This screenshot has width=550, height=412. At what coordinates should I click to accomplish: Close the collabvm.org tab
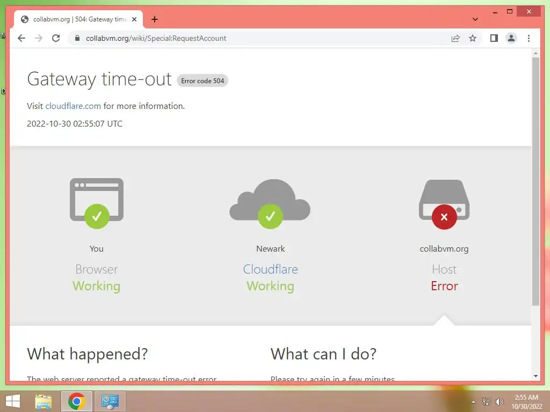coord(134,19)
